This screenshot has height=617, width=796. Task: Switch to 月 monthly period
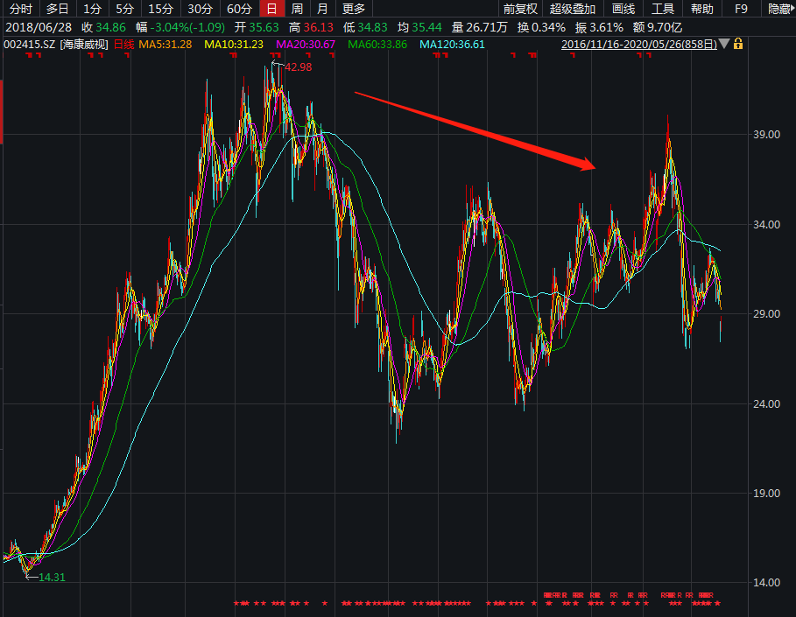(323, 9)
